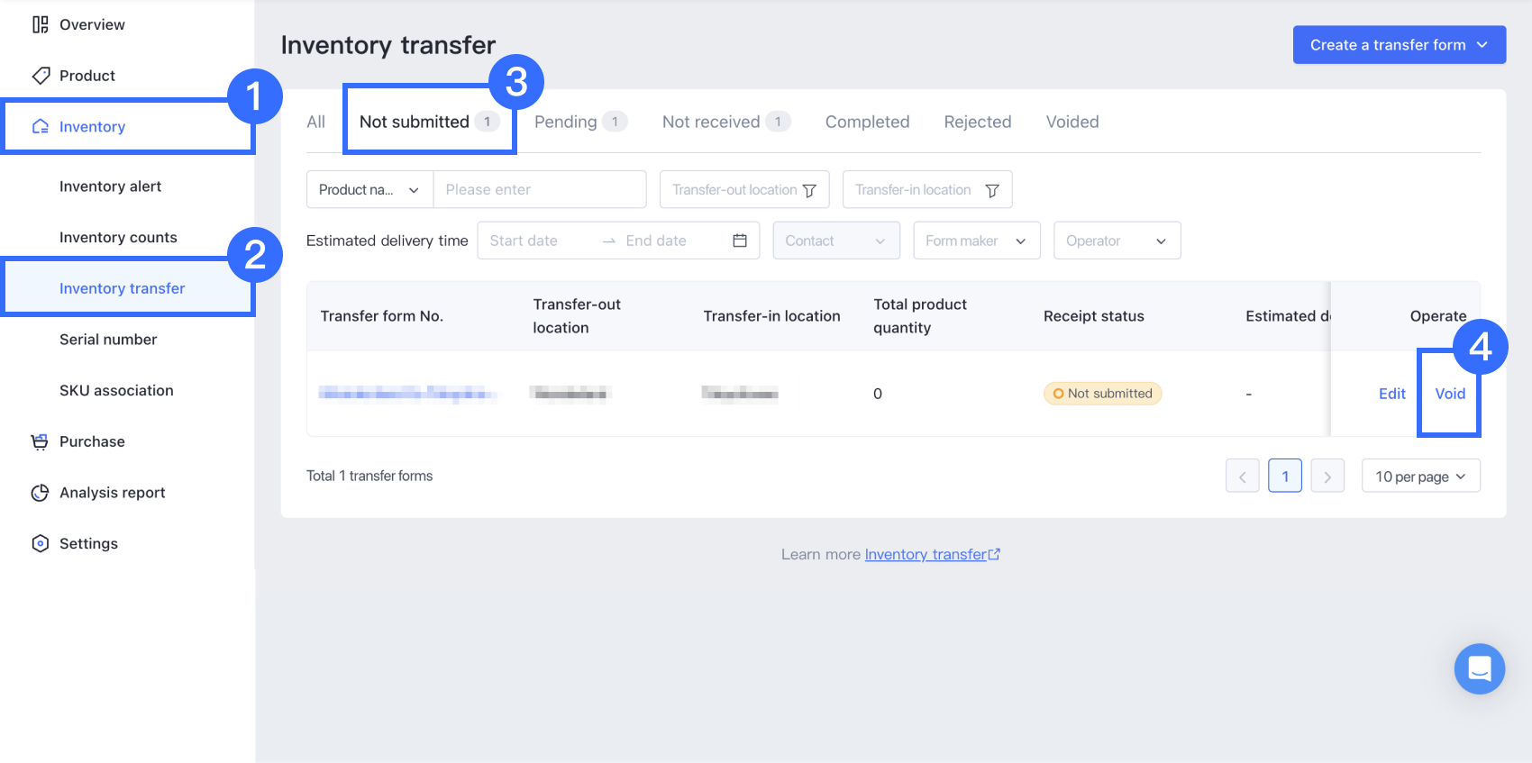Screen dimensions: 1532x763
Task: Click Create a transfer form button
Action: coord(1399,45)
